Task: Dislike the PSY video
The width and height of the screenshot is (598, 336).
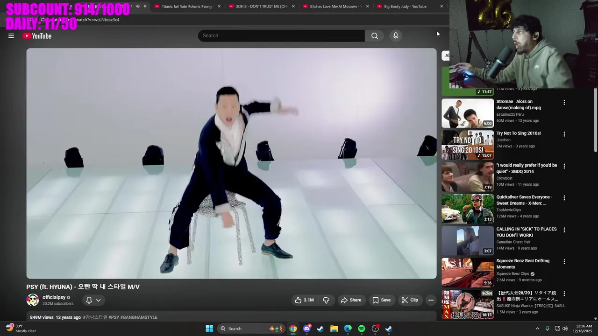Action: [x=327, y=300]
